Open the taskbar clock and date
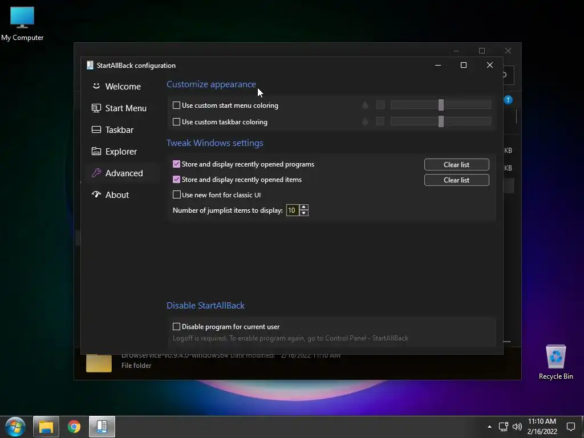 pyautogui.click(x=542, y=427)
